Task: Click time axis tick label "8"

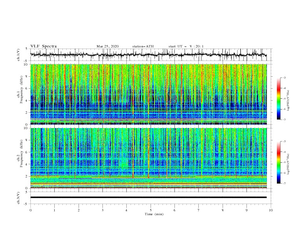Action: pyautogui.click(x=223, y=210)
